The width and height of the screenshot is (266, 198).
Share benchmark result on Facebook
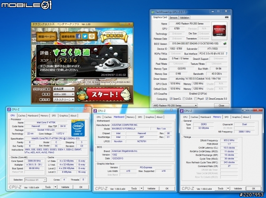pos(79,36)
